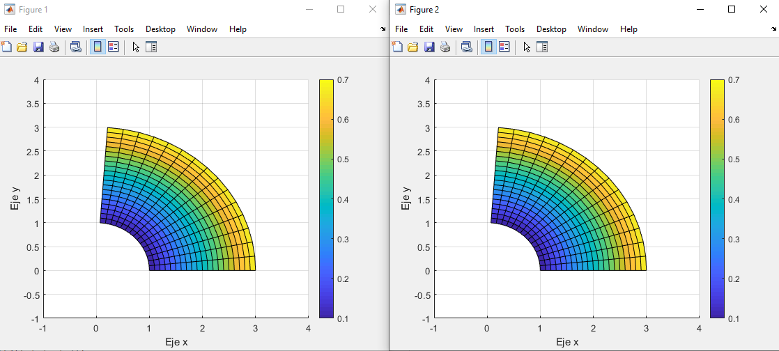Open the Insert menu in Figure 2
Viewport: 779px width, 351px height.
tap(484, 29)
